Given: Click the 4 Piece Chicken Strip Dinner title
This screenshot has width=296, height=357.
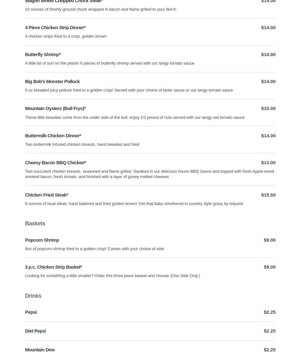Looking at the screenshot, I should pyautogui.click(x=55, y=28).
